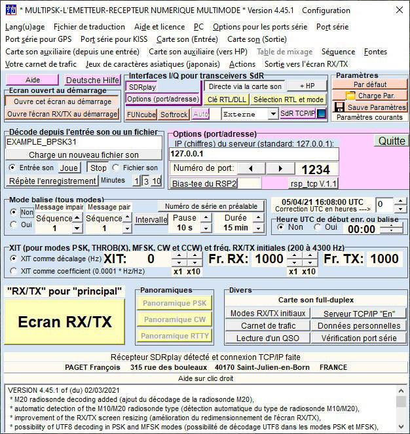
Task: Click the Clé RTL/DLL button
Action: [227, 99]
